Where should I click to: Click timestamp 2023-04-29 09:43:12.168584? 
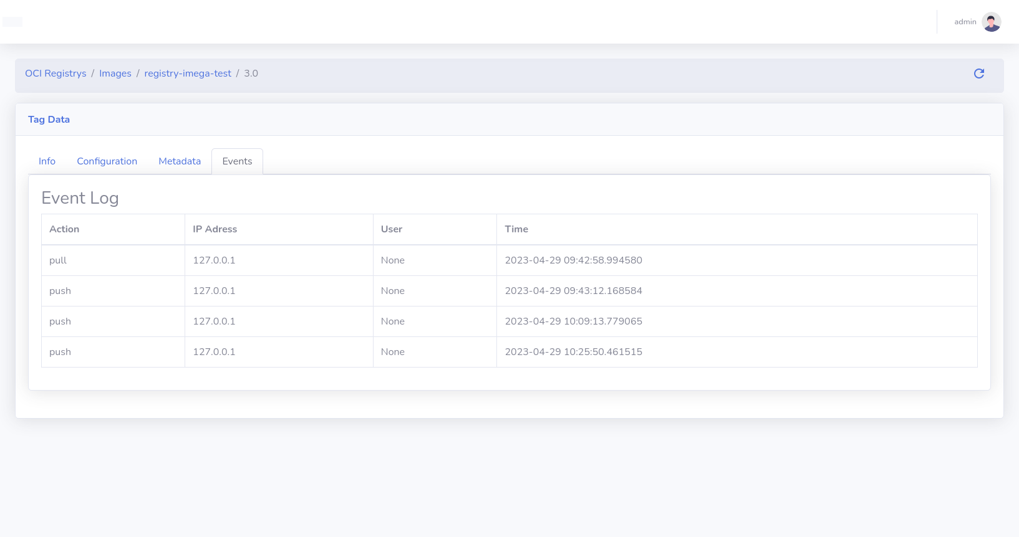pyautogui.click(x=573, y=291)
